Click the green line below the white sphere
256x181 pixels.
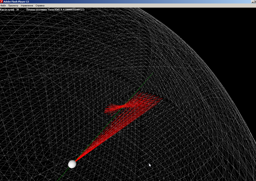pos(62,175)
